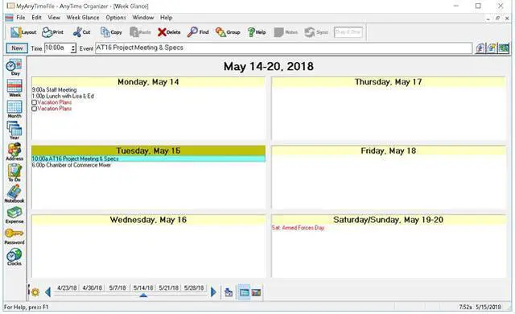
Task: Click the Tuesday, May 15 header
Action: pos(148,151)
